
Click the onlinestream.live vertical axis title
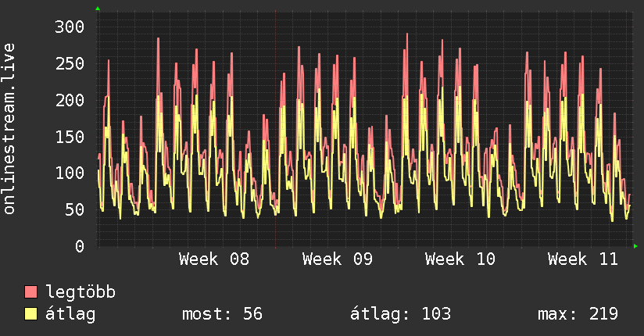pyautogui.click(x=9, y=129)
